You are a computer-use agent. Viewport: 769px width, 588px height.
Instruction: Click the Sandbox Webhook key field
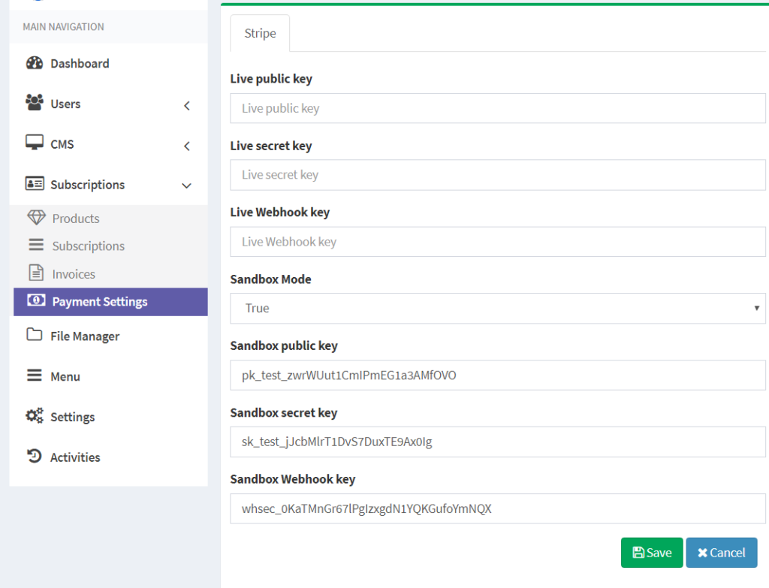(x=497, y=508)
